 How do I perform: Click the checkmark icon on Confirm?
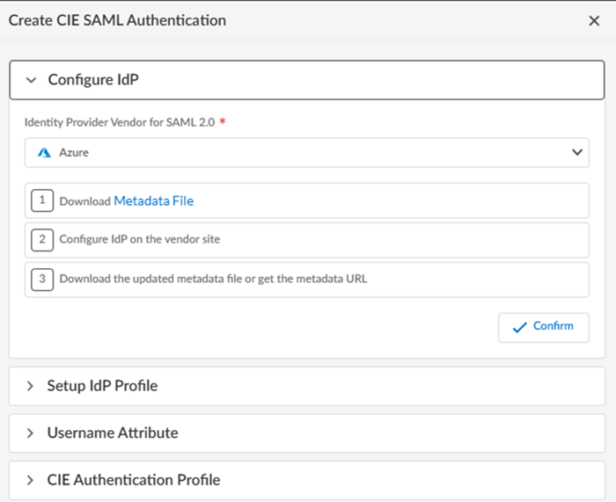(519, 326)
